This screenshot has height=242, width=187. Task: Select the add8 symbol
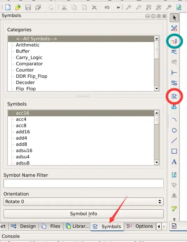point(22,144)
